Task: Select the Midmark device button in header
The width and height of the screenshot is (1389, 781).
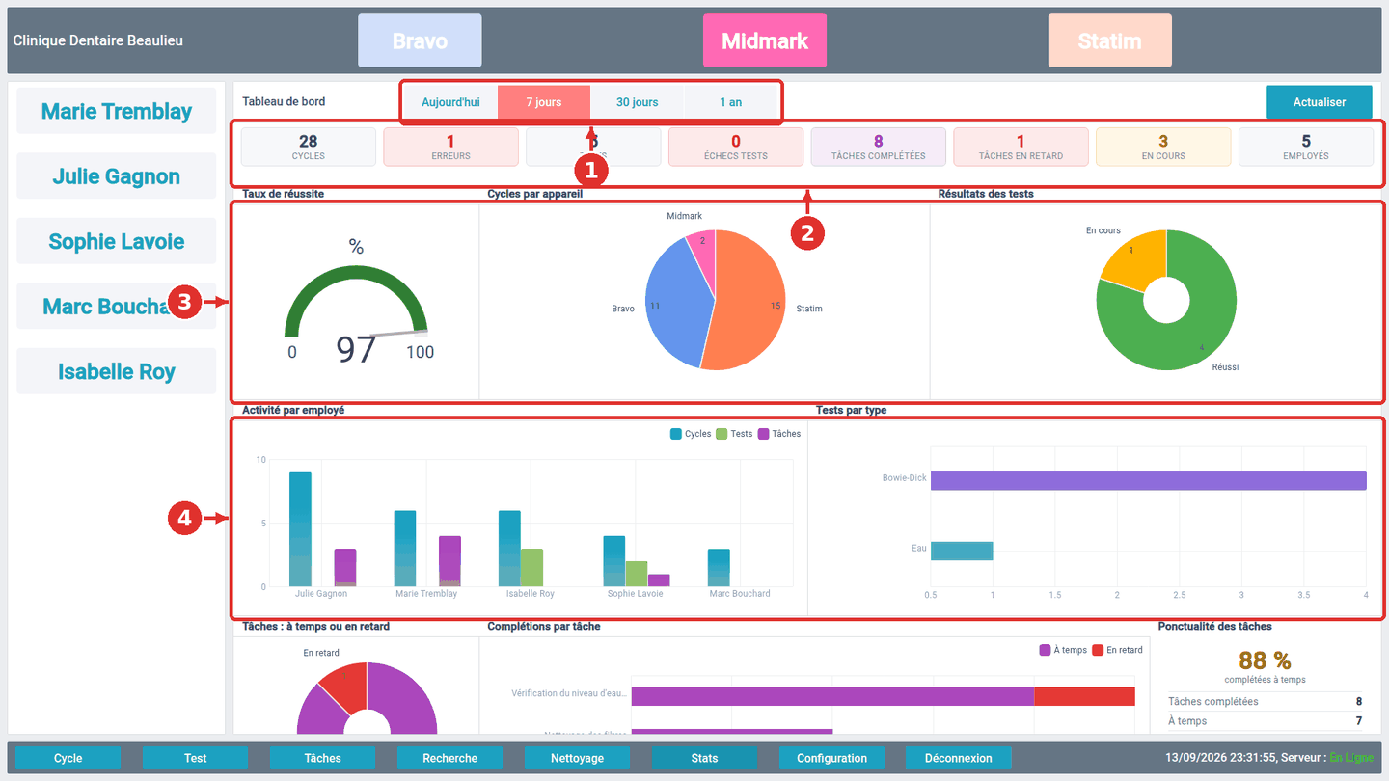Action: click(765, 40)
